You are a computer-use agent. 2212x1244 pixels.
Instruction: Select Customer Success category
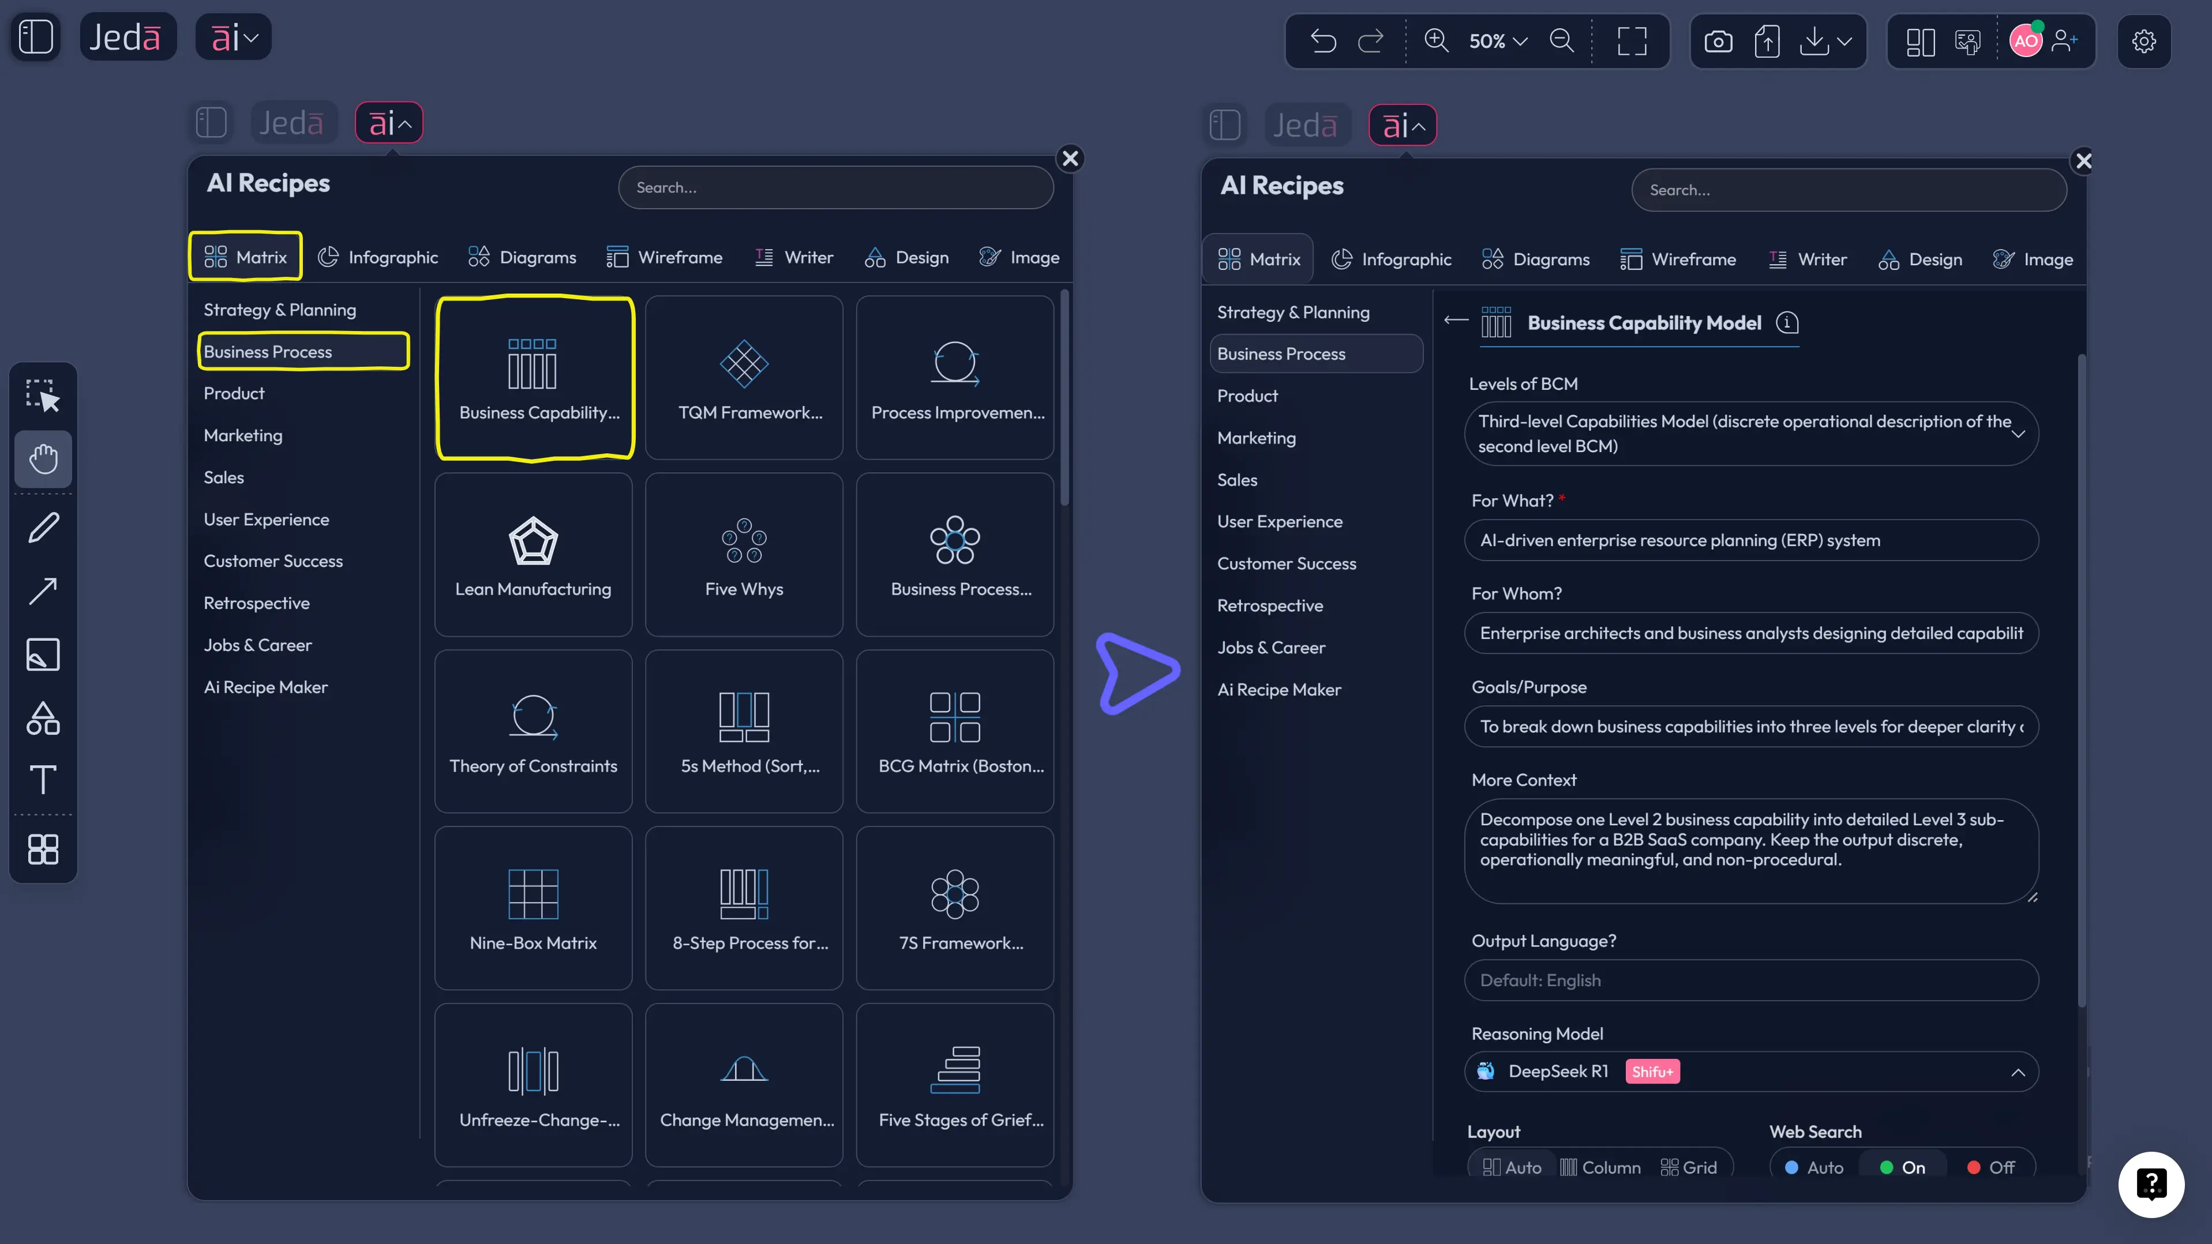pyautogui.click(x=273, y=561)
